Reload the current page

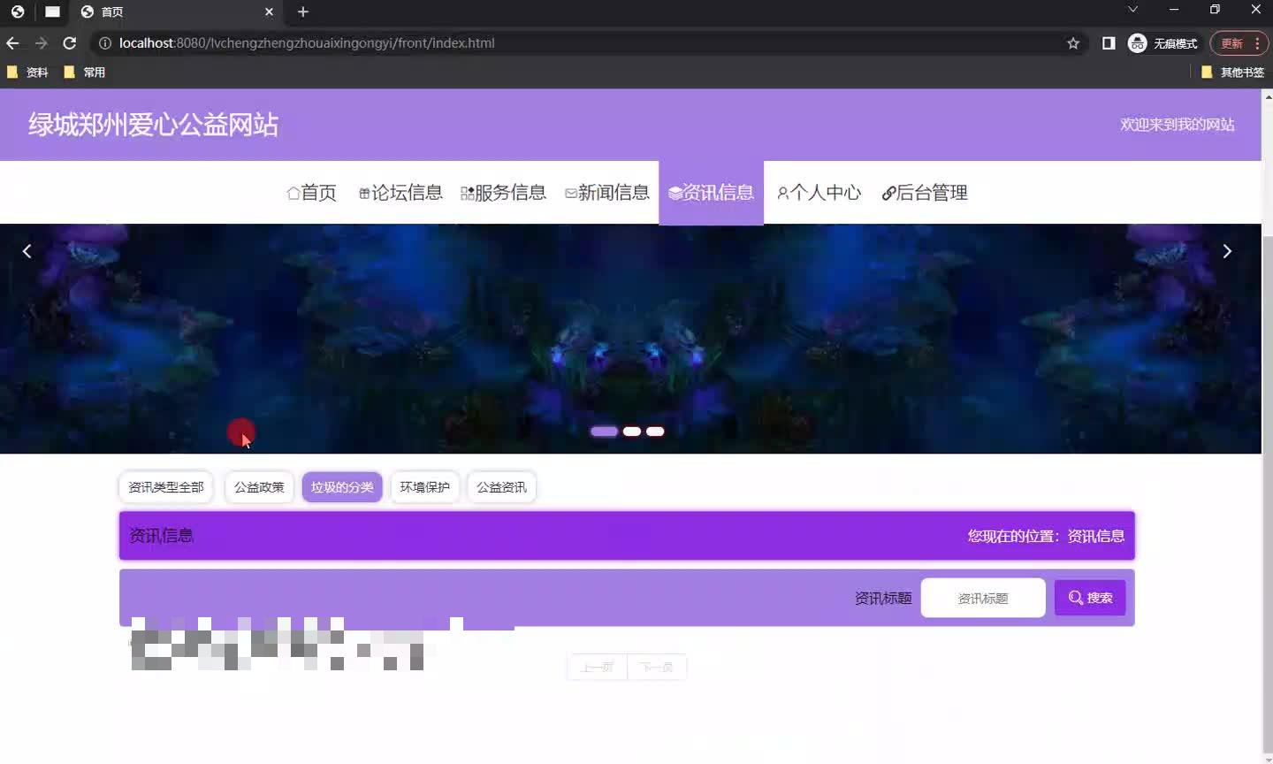[69, 42]
